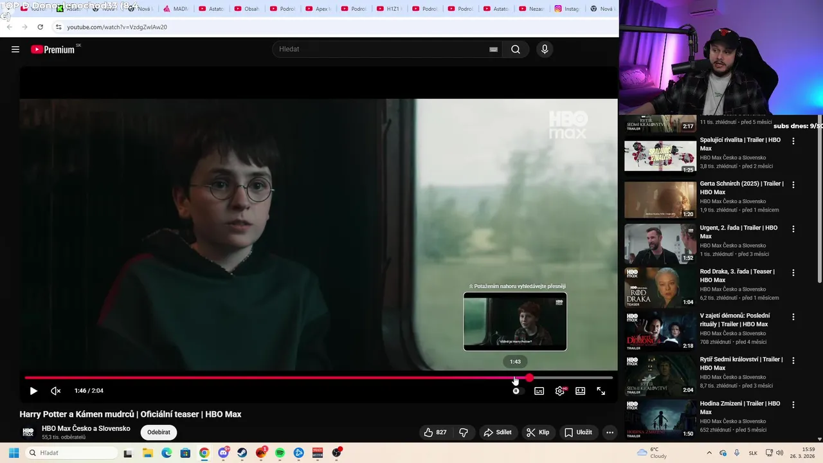Open Rod Draka, 3. řada teaser title
823x463 pixels.
click(x=737, y=276)
